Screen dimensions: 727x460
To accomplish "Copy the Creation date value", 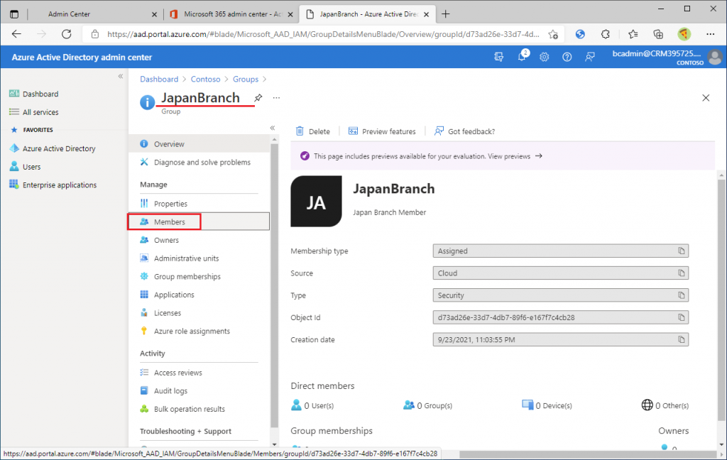I will pyautogui.click(x=681, y=340).
